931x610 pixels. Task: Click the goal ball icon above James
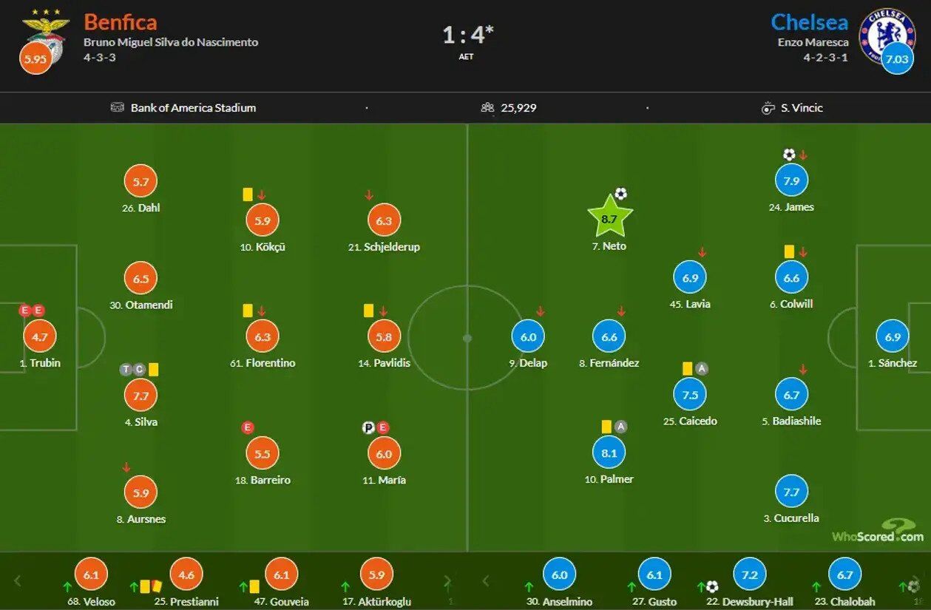point(789,155)
